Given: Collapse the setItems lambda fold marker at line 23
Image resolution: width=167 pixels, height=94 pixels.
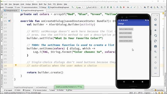Looking at the screenshot, I should click(x=13, y=49).
